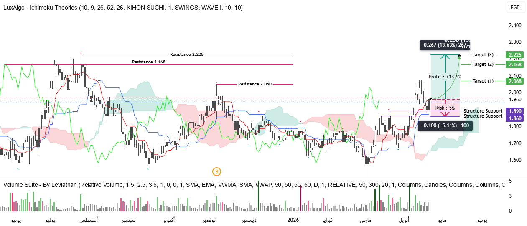Click the −0.100 (−5.11%) loss tooltip
527x226 pixels.
445,126
